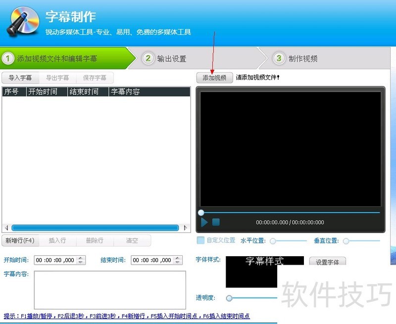Enable the 自定义位置 checkbox
The image size is (396, 324).
(200, 241)
